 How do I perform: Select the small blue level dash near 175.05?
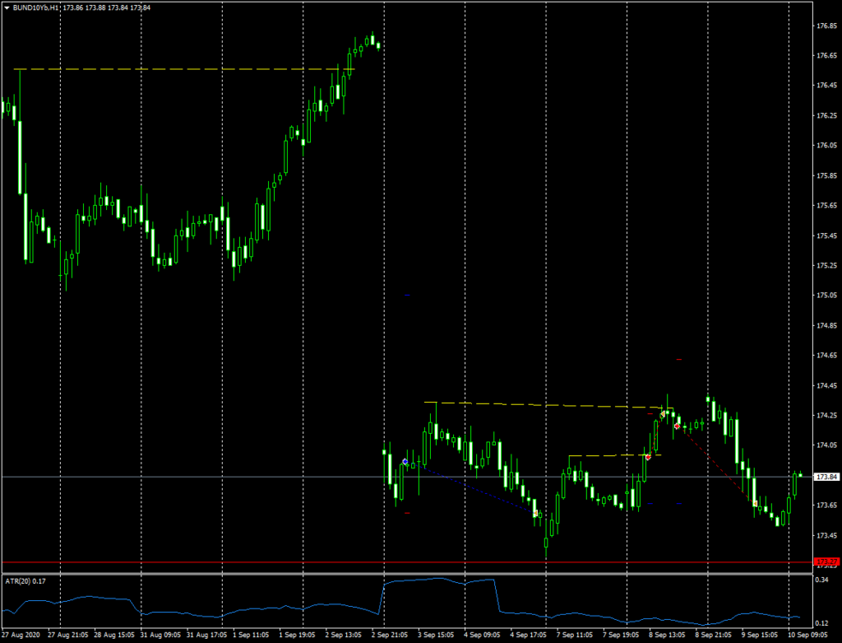pyautogui.click(x=407, y=295)
